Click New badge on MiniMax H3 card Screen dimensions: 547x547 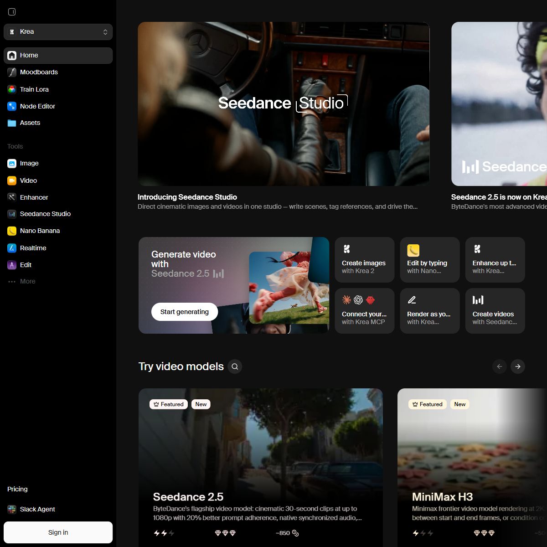tap(460, 404)
